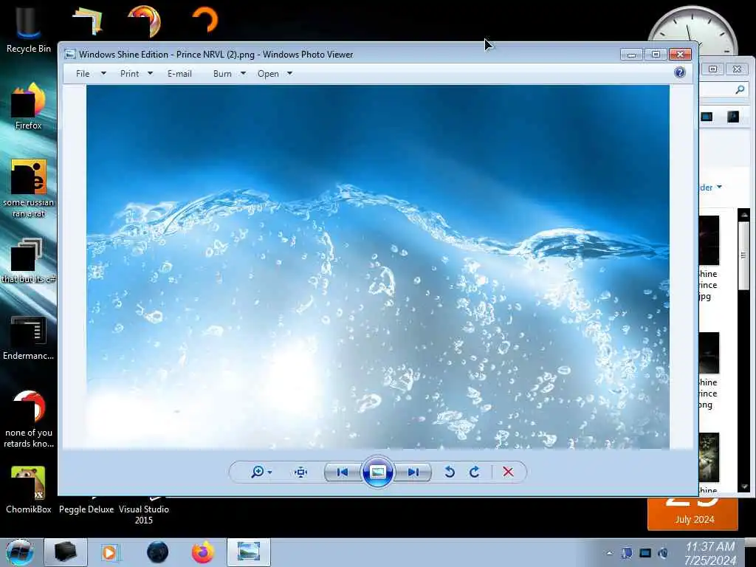Open the Print menu

tap(130, 74)
